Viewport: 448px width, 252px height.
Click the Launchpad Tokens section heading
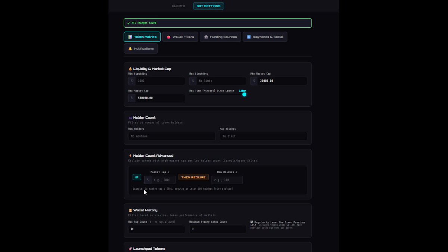[x=149, y=249]
